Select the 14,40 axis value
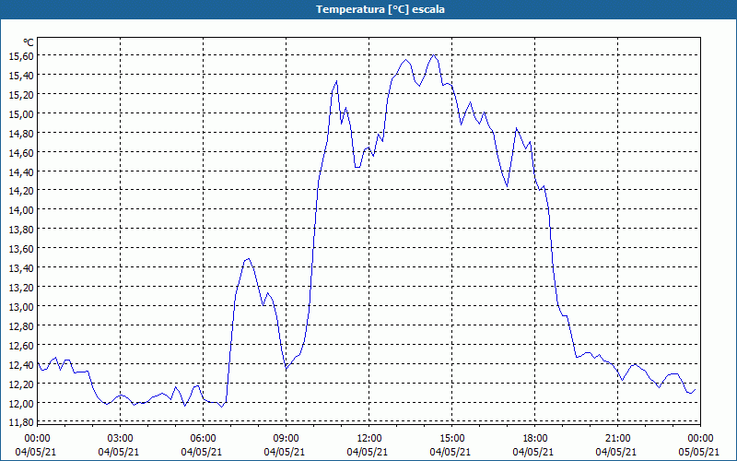This screenshot has width=737, height=461. point(21,171)
